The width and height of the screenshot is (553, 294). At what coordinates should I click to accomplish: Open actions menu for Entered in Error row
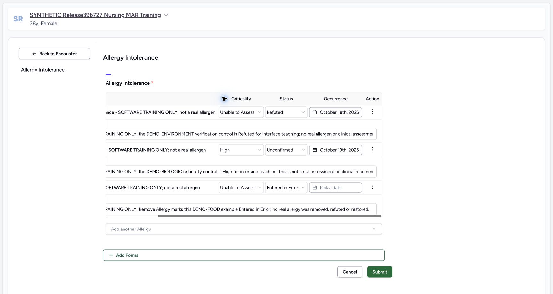click(372, 187)
